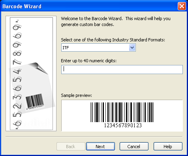Image resolution: width=188 pixels, height=156 pixels.
Task: Click the numeric digits input field
Action: coord(122,69)
